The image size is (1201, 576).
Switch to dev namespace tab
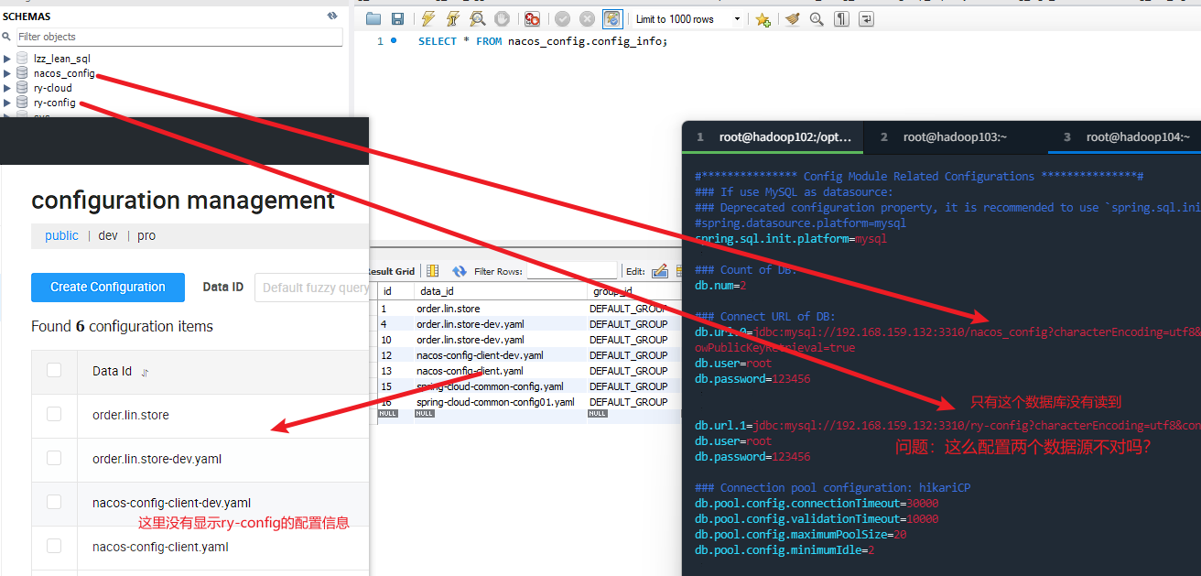(x=108, y=235)
